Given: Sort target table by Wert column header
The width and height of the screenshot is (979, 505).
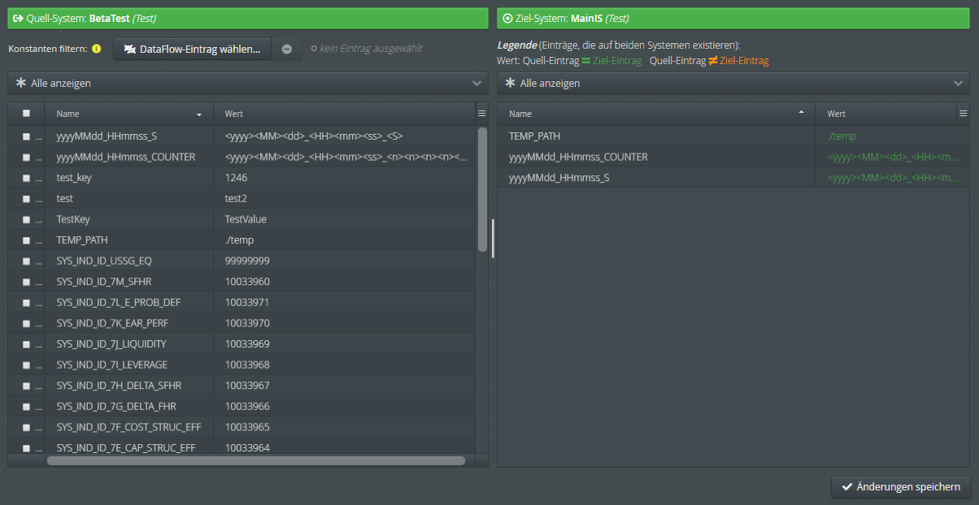Looking at the screenshot, I should pyautogui.click(x=886, y=114).
